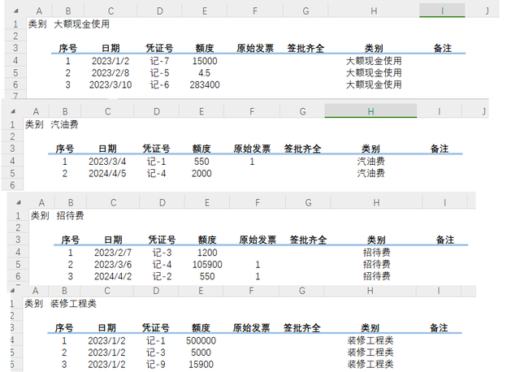Click 签批齐全 header in 汽油费 table
Screen dimensions: 520x372
coord(302,149)
